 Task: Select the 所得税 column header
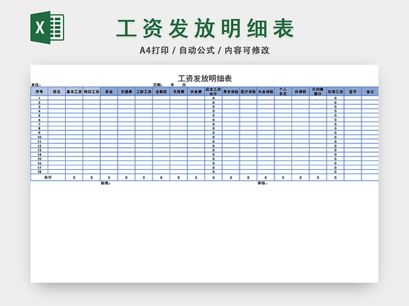point(300,92)
